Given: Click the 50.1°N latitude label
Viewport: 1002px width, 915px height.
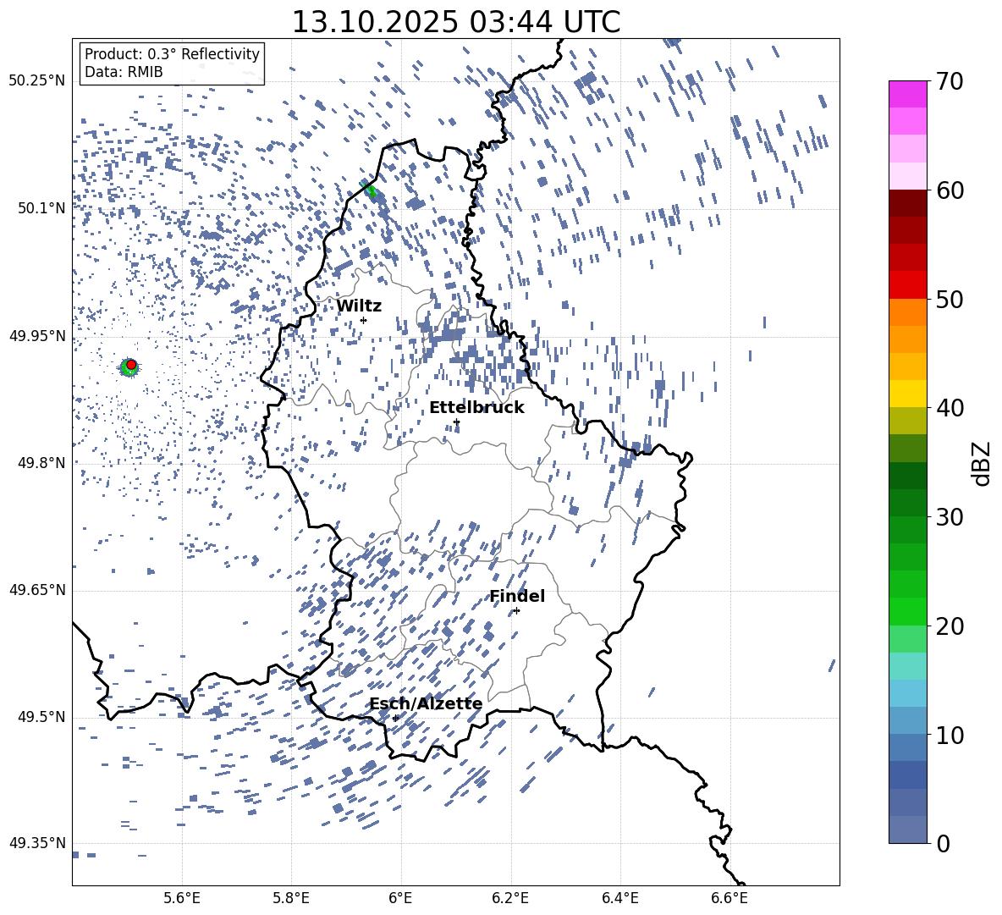Looking at the screenshot, I should pyautogui.click(x=41, y=209).
